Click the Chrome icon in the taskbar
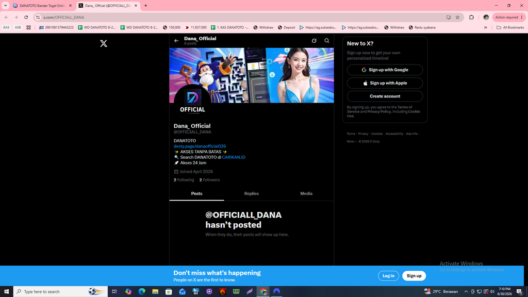The width and height of the screenshot is (528, 297). point(263,292)
